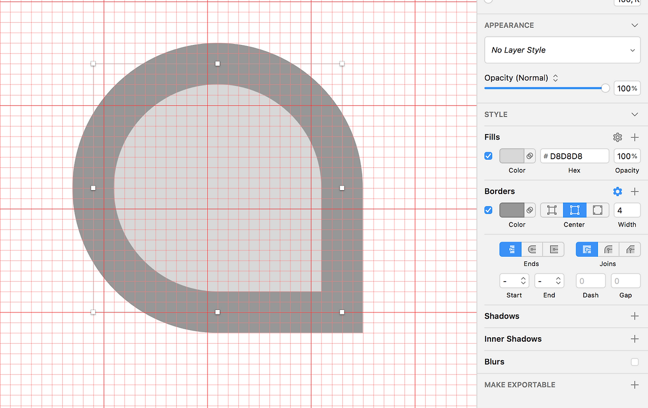Click the Borders section title
This screenshot has width=648, height=408.
500,191
